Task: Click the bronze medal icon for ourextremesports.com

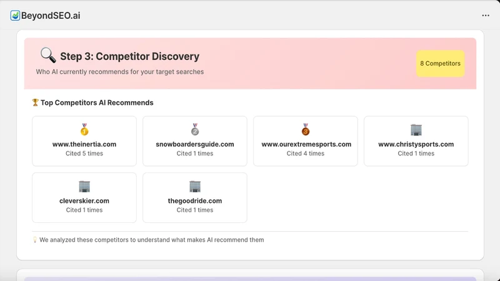Action: [306, 129]
